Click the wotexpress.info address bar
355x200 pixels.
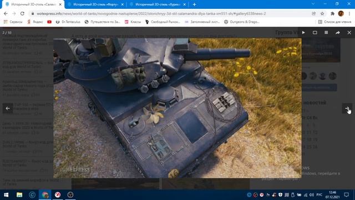pos(172,13)
